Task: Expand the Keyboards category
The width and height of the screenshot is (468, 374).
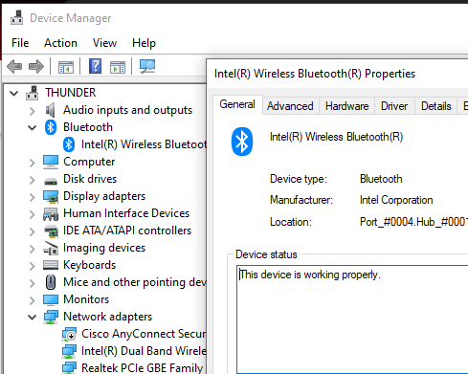Action: point(32,266)
